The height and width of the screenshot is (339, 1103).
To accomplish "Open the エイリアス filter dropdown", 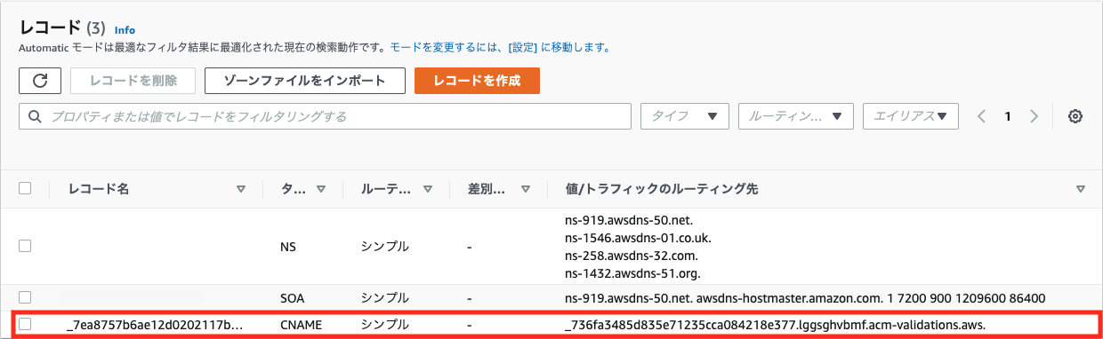I will click(911, 116).
